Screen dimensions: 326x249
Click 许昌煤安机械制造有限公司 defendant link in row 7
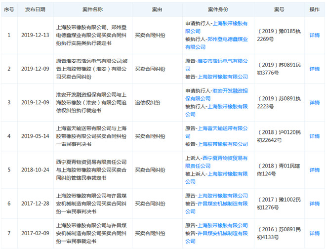coord(216,237)
